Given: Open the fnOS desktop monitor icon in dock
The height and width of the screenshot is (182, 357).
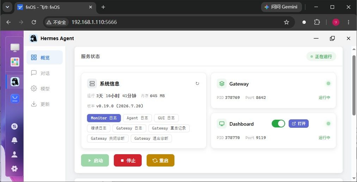Looking at the screenshot, I should (x=15, y=48).
